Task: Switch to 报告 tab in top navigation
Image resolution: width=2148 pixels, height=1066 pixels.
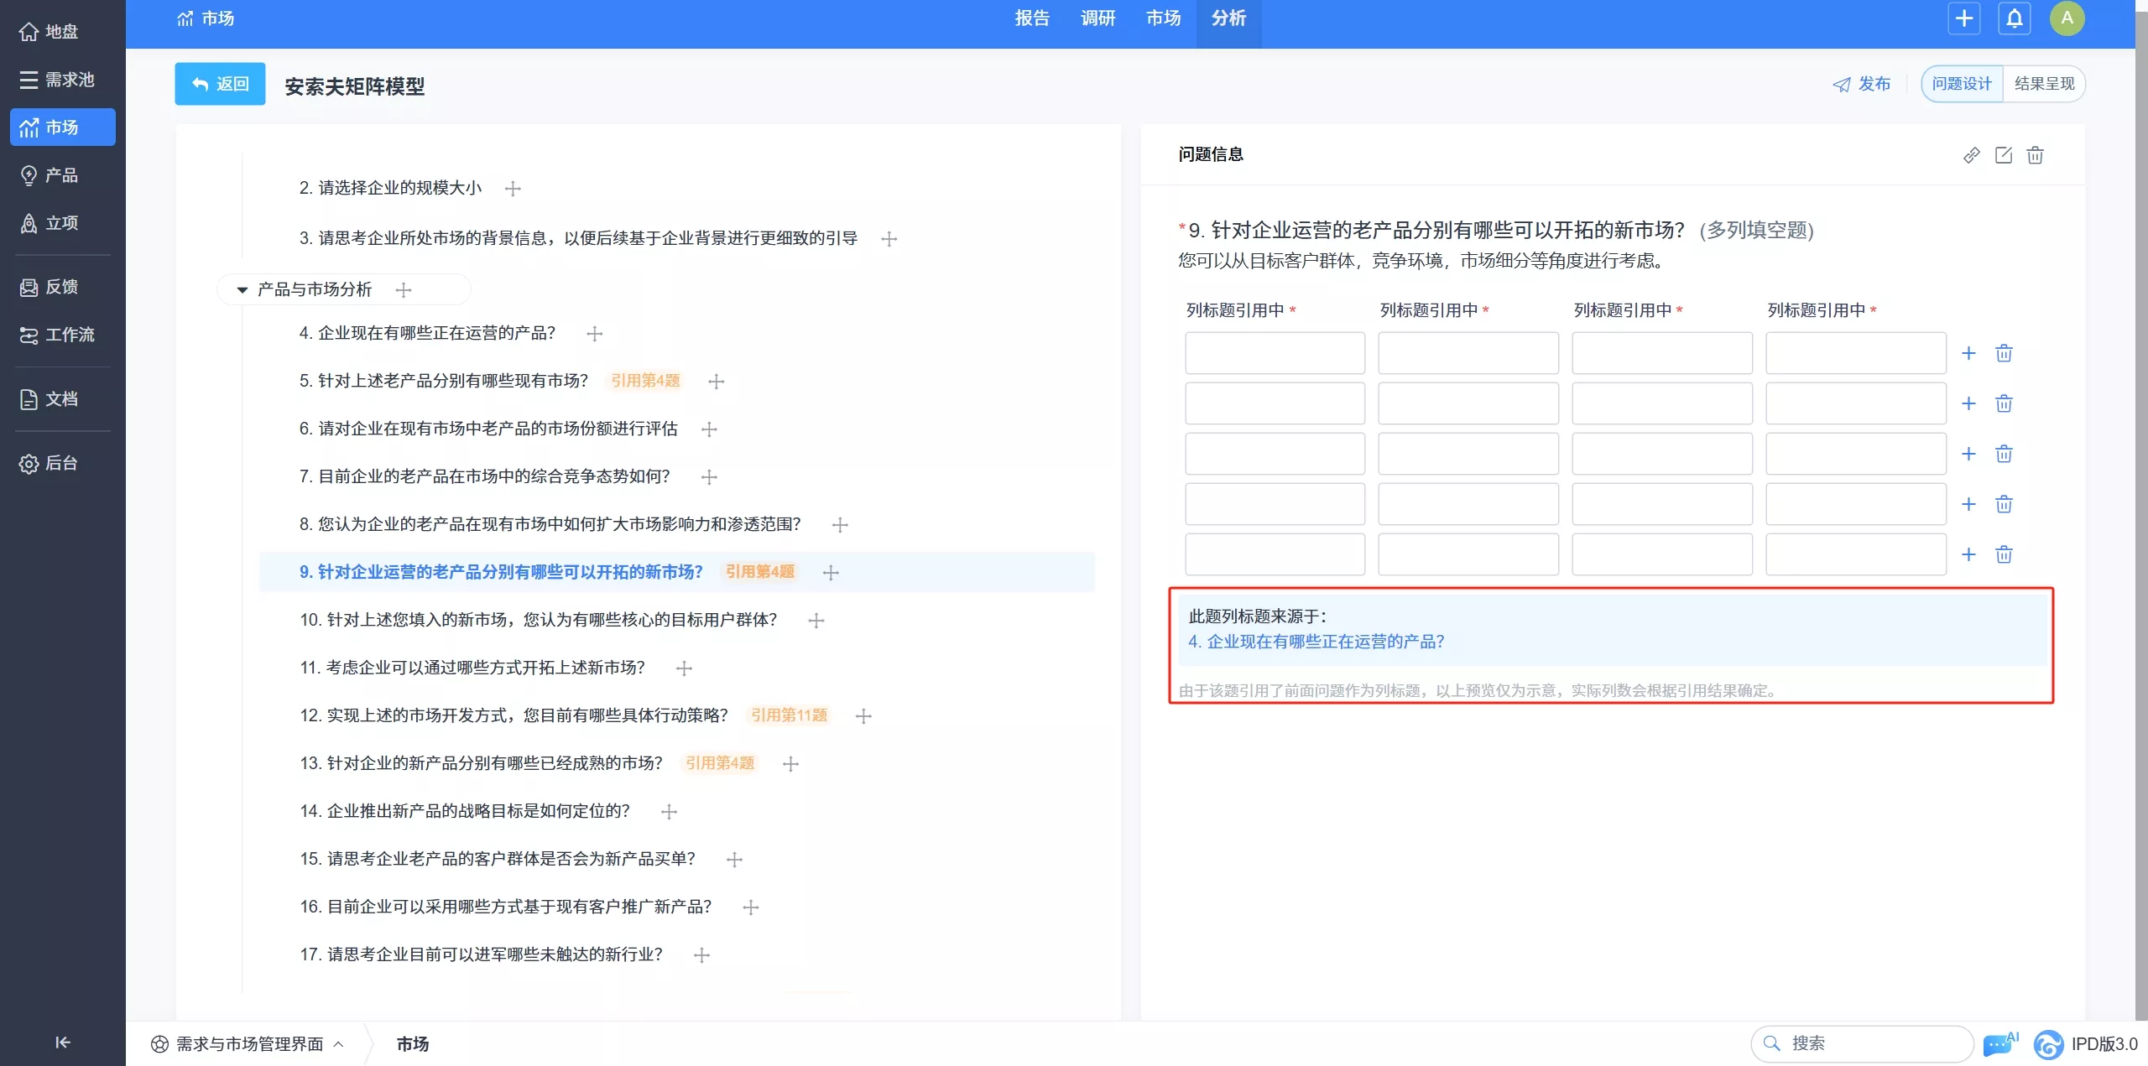Action: [1032, 18]
